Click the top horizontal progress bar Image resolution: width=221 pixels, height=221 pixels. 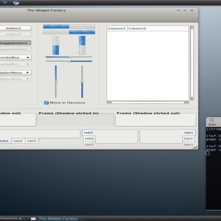click(69, 27)
